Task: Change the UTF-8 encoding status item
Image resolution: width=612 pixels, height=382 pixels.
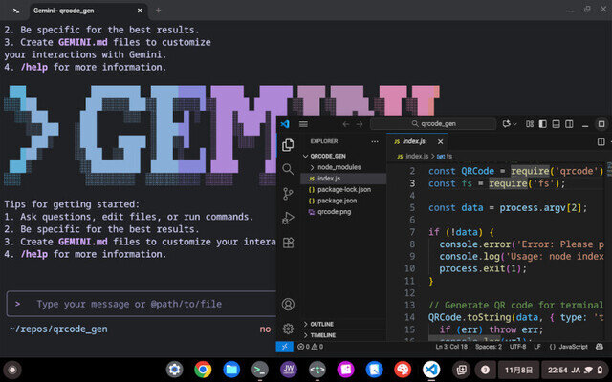Action: click(x=517, y=347)
